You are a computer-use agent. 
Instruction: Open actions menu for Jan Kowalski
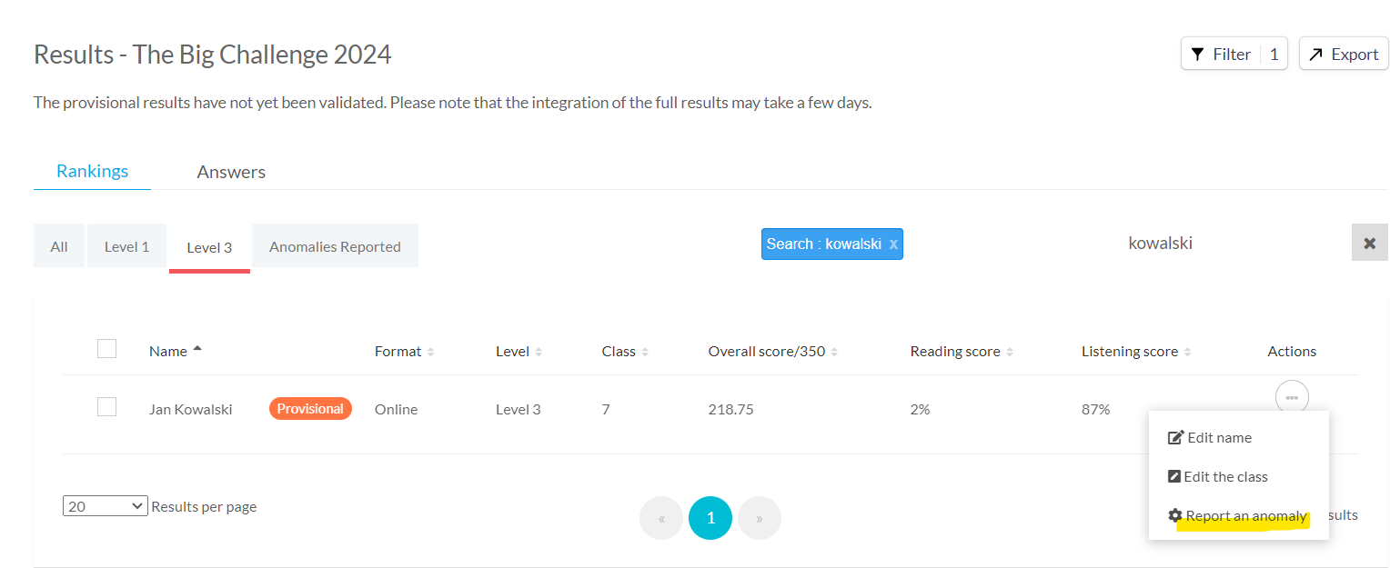tap(1292, 397)
